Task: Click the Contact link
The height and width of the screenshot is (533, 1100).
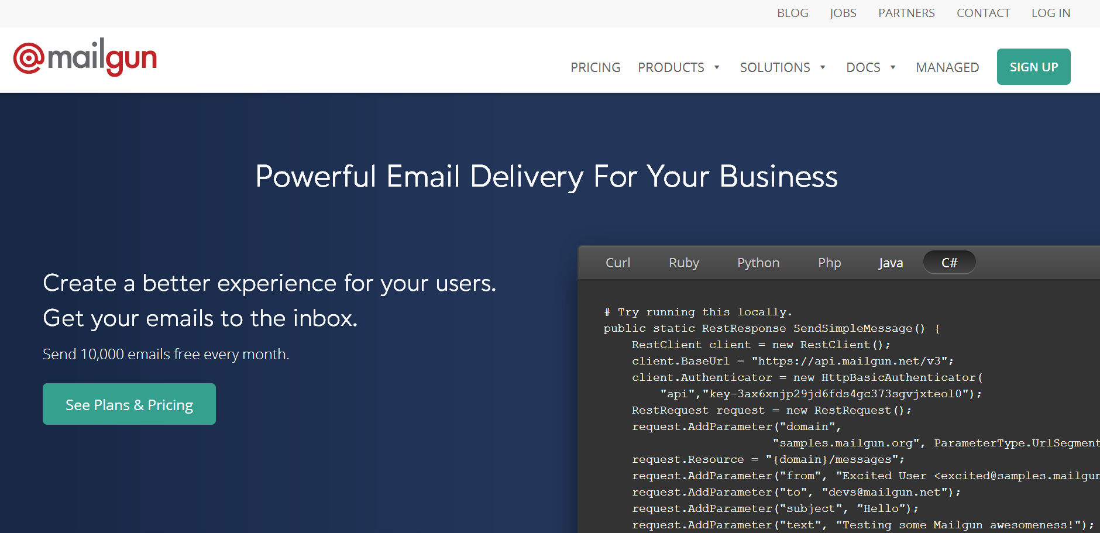Action: pos(983,13)
